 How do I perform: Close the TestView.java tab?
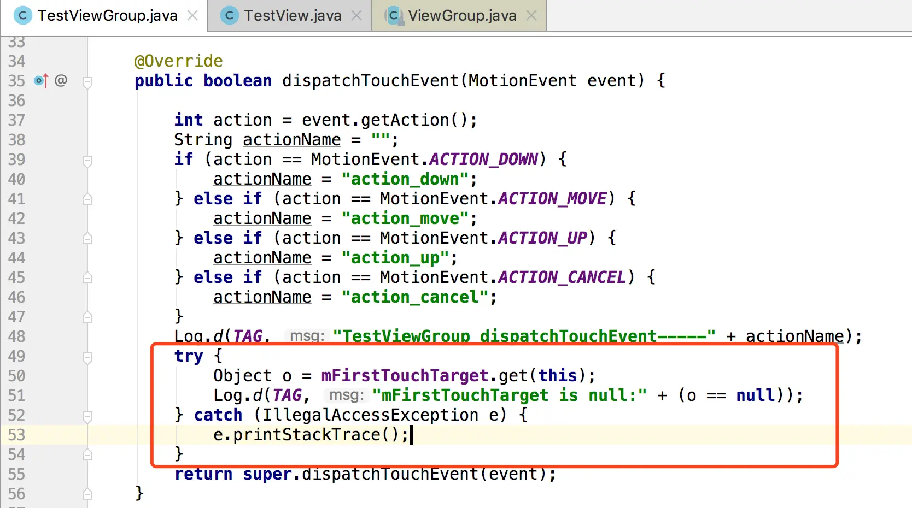point(356,15)
